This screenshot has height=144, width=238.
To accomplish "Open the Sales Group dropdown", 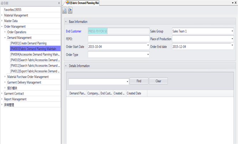I will pyautogui.click(x=232, y=31).
